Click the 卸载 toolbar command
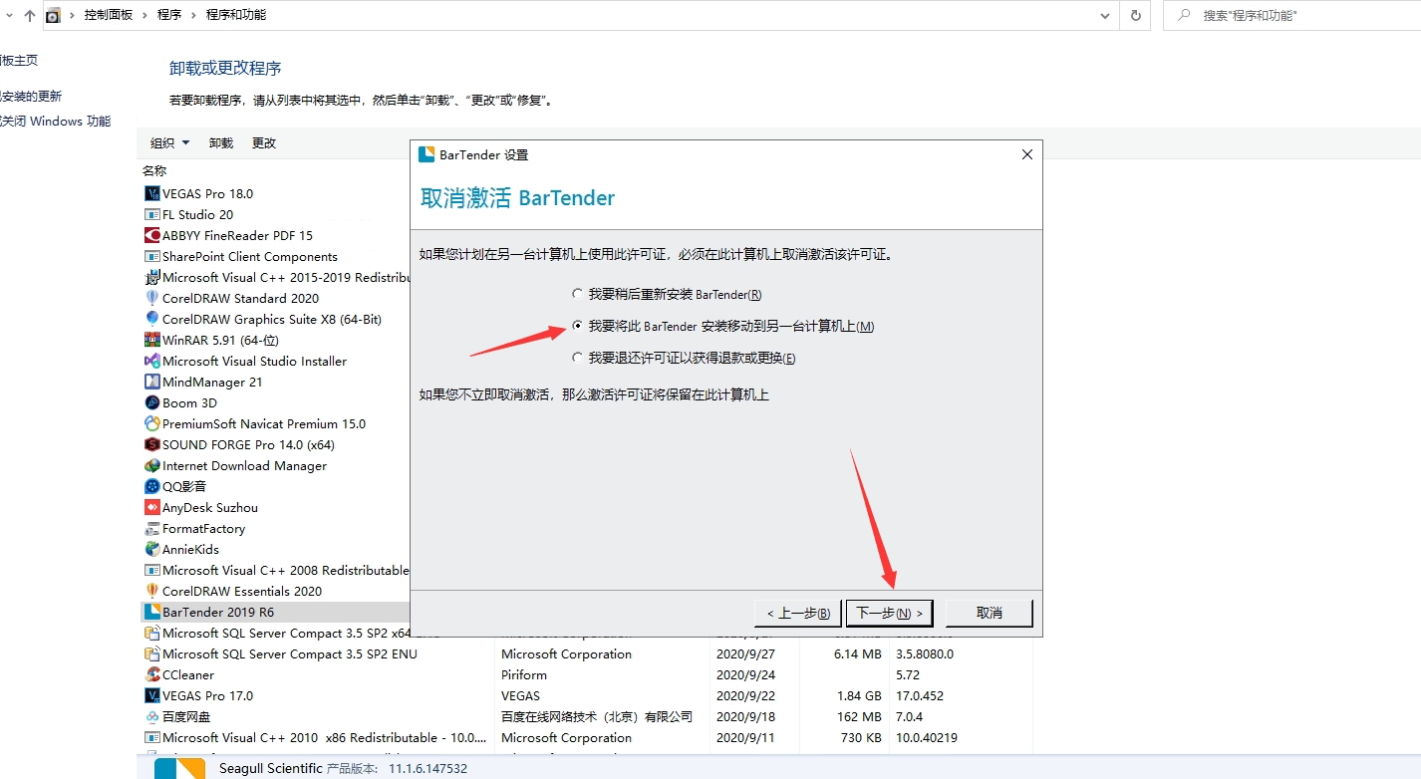1421x779 pixels. point(221,143)
